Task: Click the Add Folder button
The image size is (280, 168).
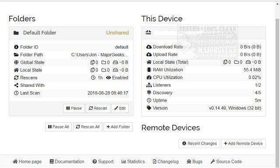Action: coord(118,127)
